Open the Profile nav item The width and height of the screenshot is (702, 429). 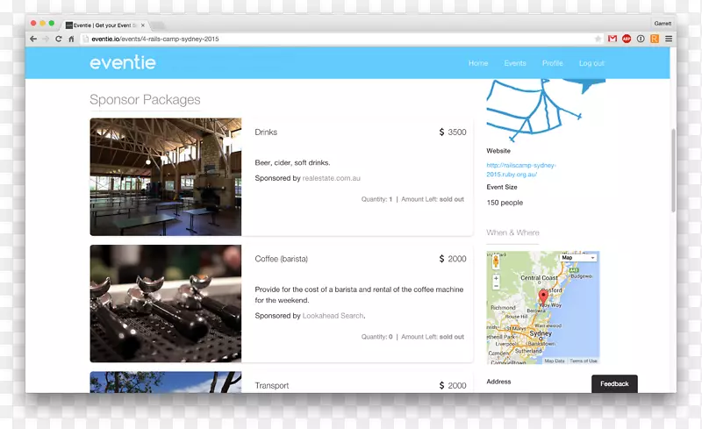tap(552, 63)
